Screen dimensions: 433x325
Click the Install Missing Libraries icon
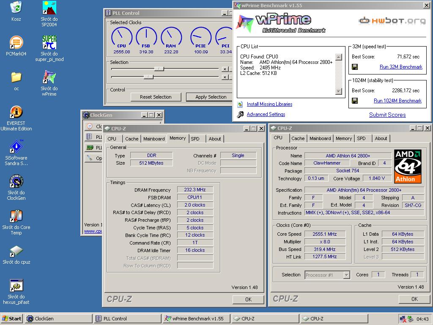point(240,104)
